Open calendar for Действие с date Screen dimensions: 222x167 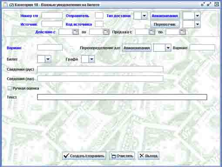click(75, 32)
